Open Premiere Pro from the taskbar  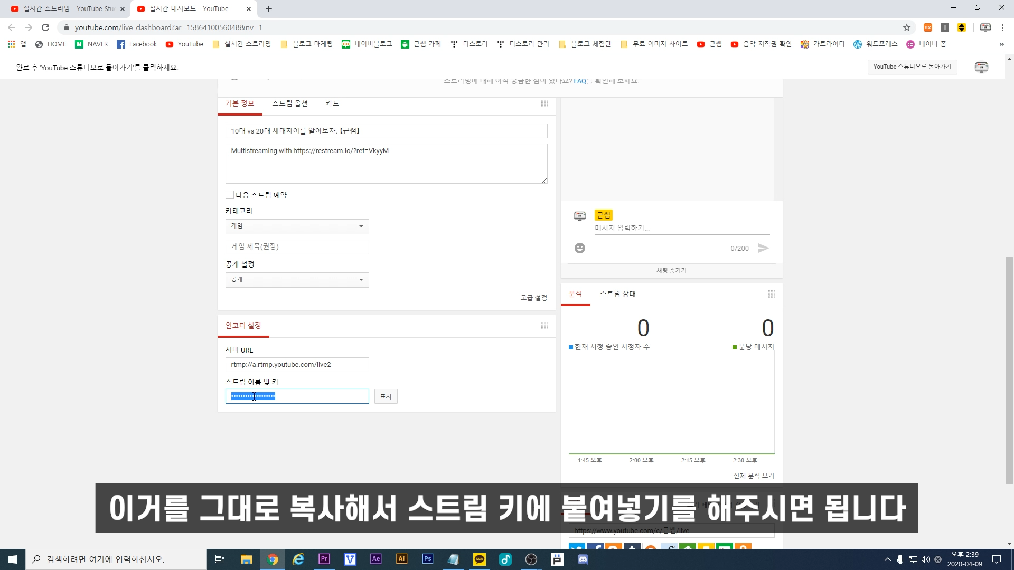tap(324, 559)
